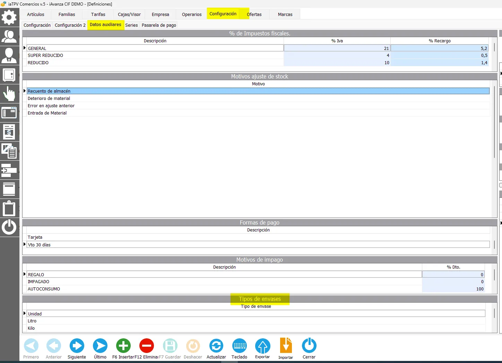Refresh data with Actualizar
Screen dimensions: 502x363
(216, 349)
